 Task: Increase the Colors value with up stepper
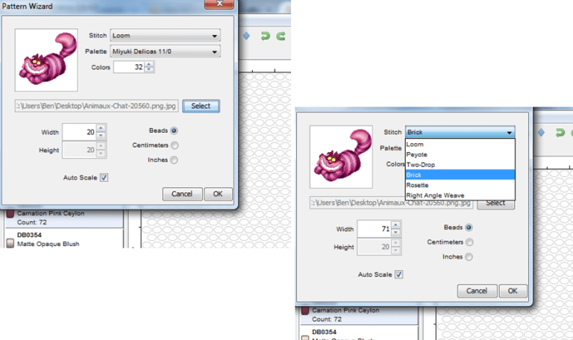click(149, 64)
